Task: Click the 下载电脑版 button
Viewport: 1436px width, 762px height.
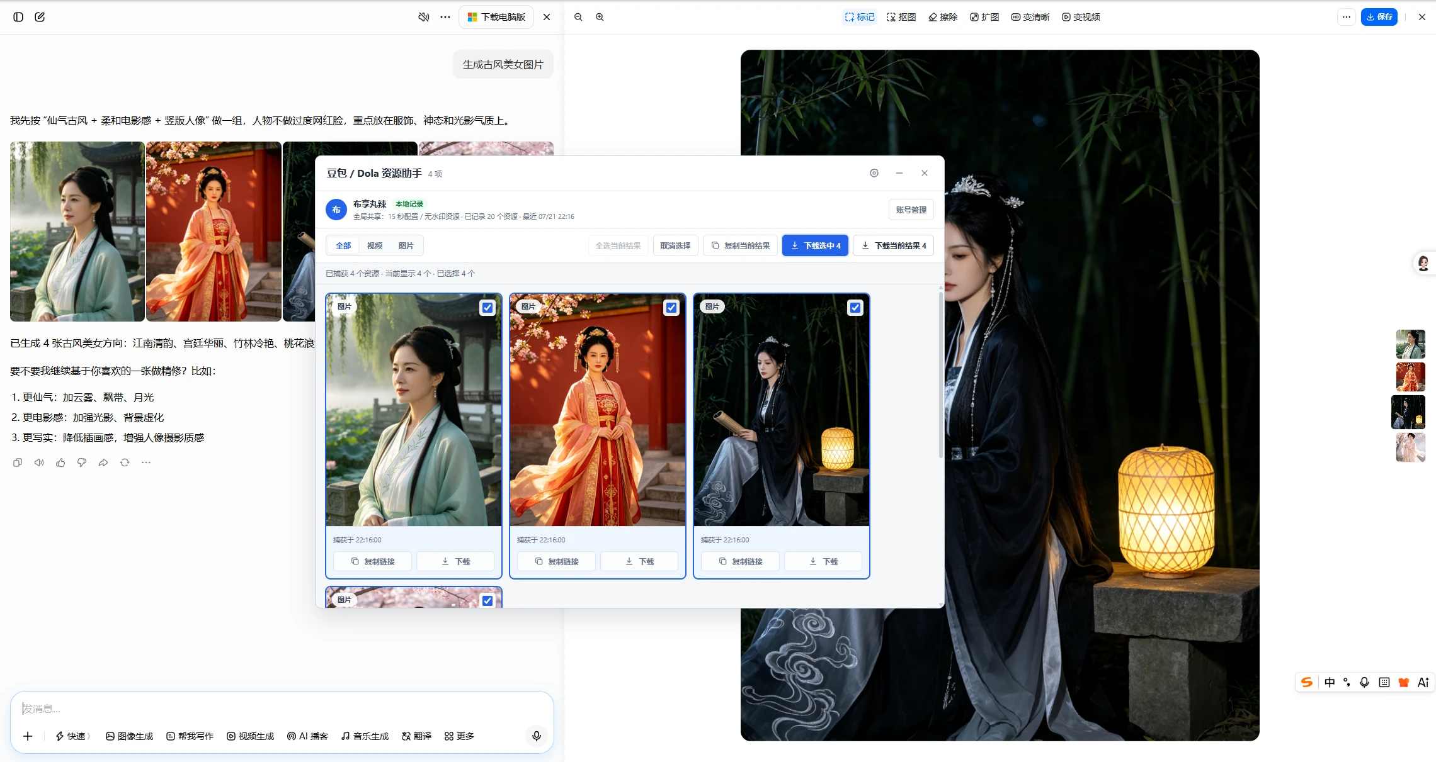Action: point(496,17)
